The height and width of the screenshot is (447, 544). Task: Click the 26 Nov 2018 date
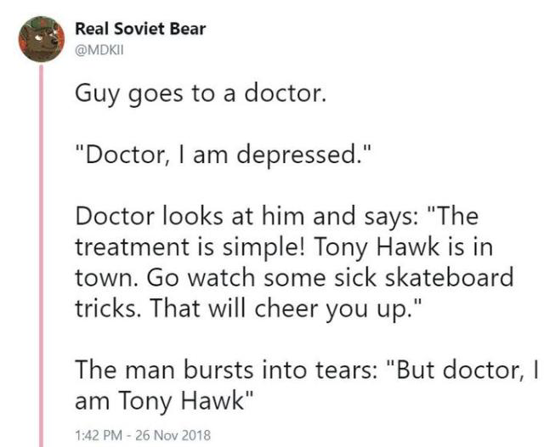173,435
